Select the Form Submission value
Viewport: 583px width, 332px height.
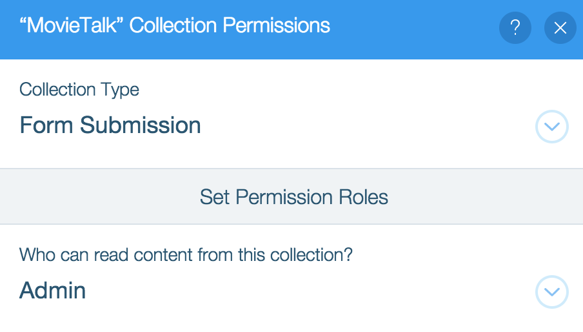tap(110, 125)
